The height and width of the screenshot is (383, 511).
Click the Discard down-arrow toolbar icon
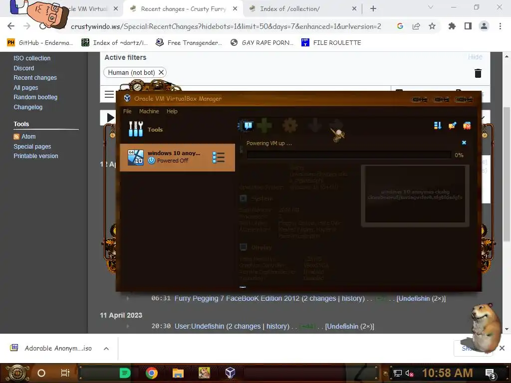tap(315, 125)
